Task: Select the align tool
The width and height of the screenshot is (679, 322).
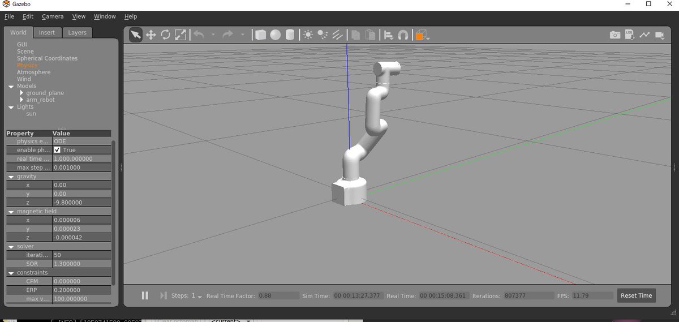Action: point(389,35)
